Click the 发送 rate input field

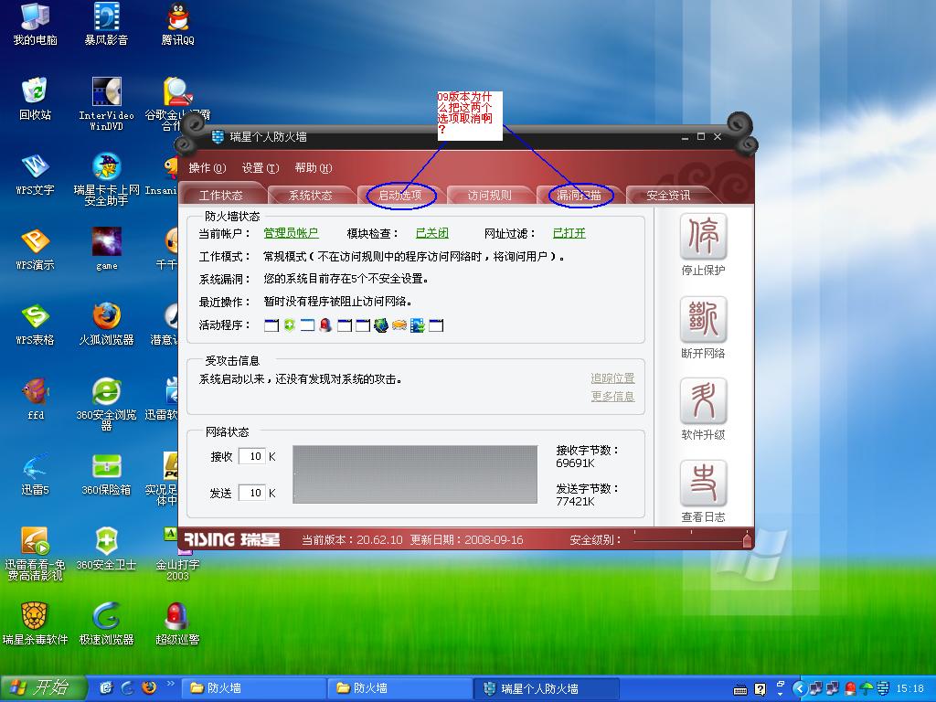pos(252,493)
